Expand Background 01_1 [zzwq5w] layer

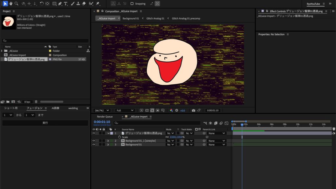click(108, 141)
